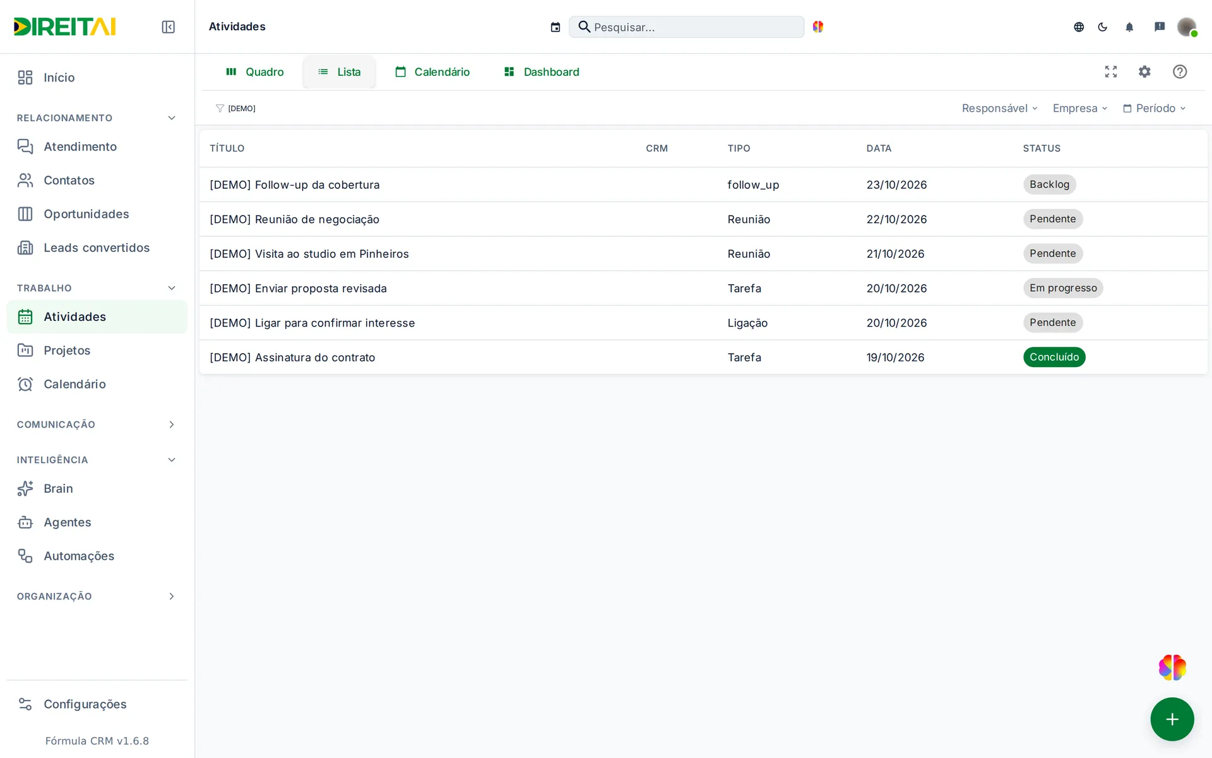Open Contatos in sidebar
Screen dimensions: 1212x758
[97, 180]
